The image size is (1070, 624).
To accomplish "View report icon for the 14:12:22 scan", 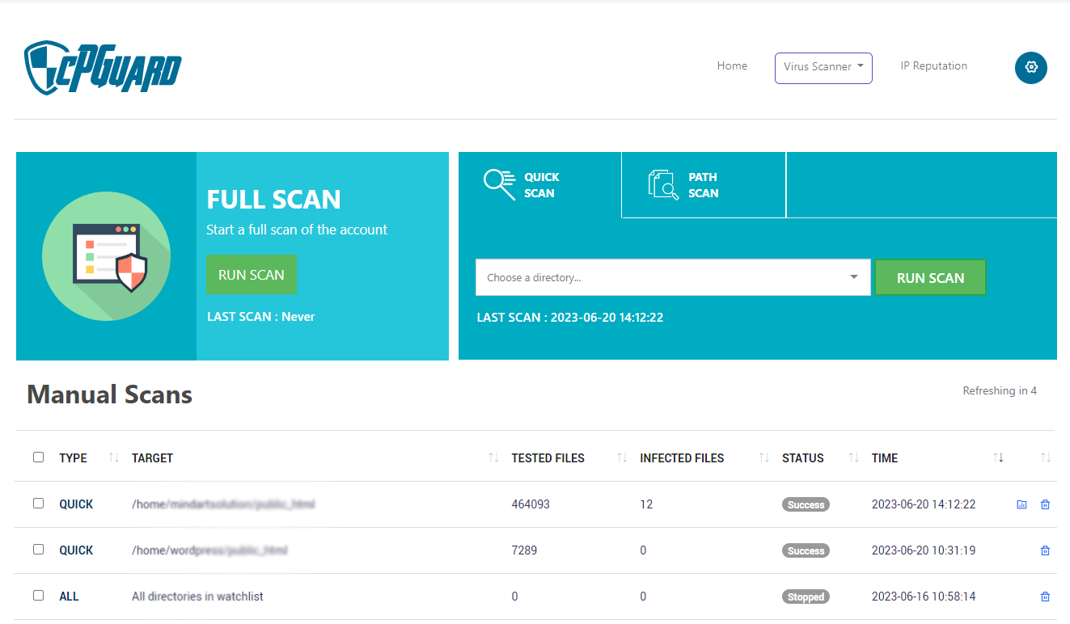I will (1021, 504).
